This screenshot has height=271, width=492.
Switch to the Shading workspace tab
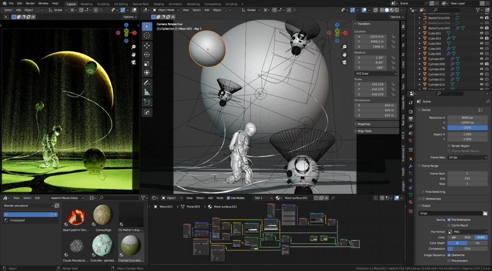[159, 4]
